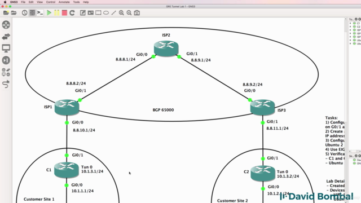Open the GNS3 application menu

pos(14,2)
